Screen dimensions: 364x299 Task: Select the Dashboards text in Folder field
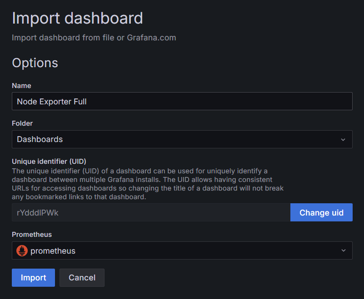40,139
